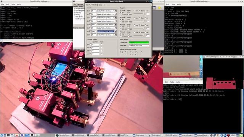Select the Library item in the ROBO Pro tree
The width and height of the screenshot is (244, 137).
coord(78,15)
